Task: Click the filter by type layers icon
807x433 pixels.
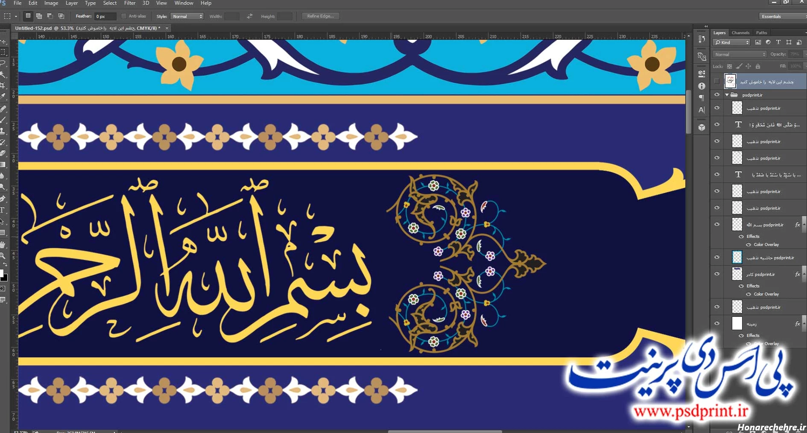Action: (778, 42)
